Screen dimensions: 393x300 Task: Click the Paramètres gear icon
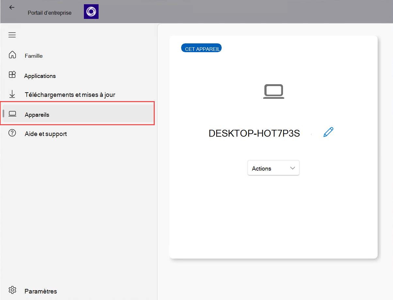pos(12,290)
